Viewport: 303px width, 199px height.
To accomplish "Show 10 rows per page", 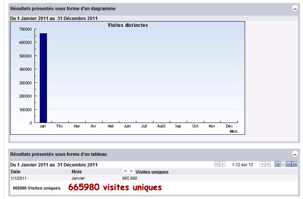I will (x=277, y=164).
